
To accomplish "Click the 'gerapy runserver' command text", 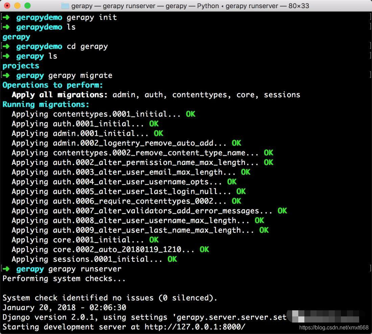I will pos(85,269).
